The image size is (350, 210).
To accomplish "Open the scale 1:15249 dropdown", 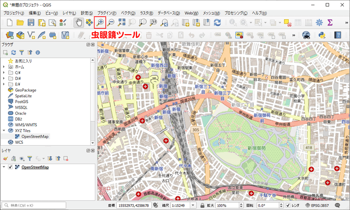I will (193, 205).
